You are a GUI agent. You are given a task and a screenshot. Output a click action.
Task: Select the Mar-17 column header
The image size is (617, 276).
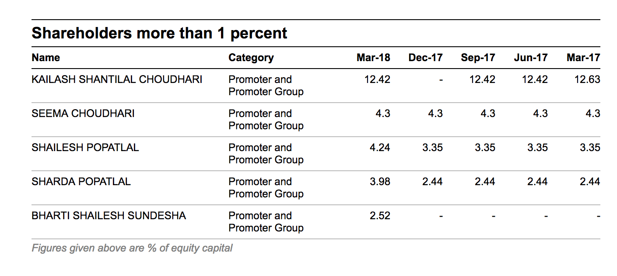(583, 58)
